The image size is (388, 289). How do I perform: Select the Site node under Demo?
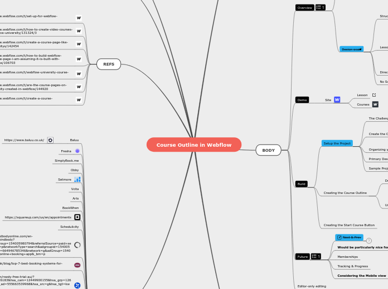tap(328, 100)
